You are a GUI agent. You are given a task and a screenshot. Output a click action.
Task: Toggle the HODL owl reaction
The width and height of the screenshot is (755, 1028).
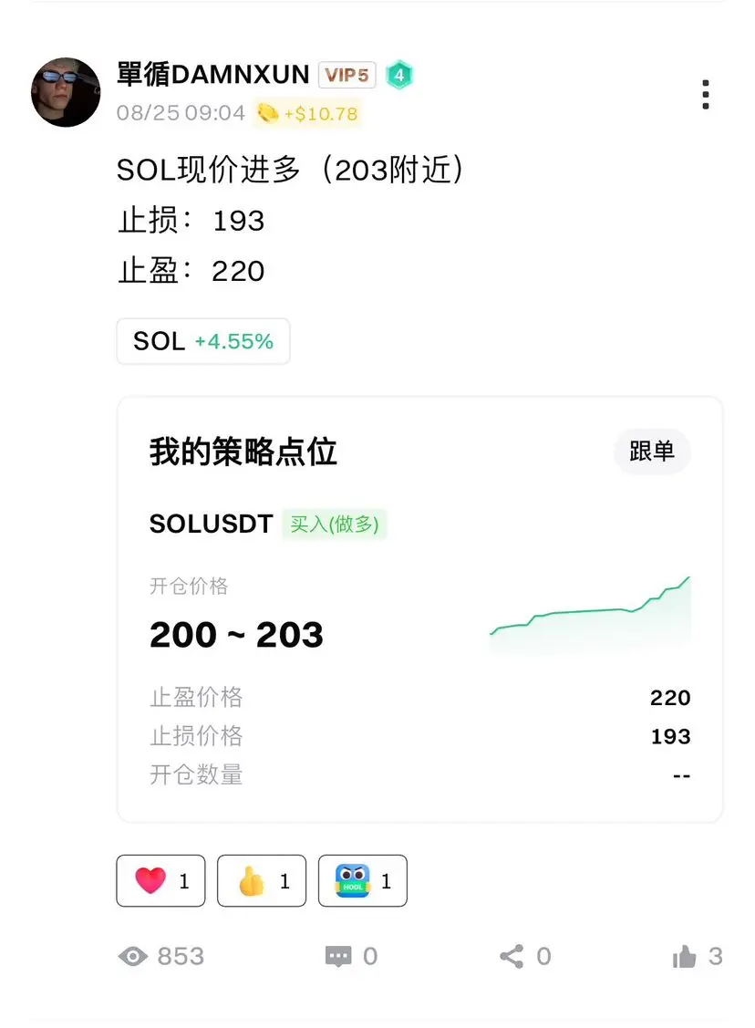[x=362, y=880]
